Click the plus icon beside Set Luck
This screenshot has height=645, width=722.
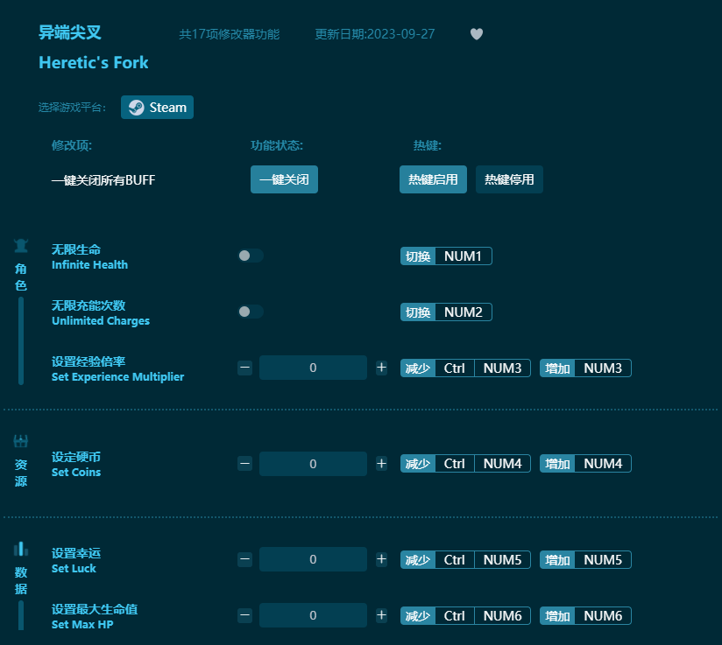381,559
